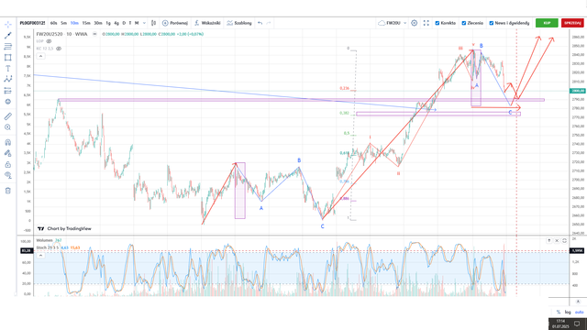Open the emoji/icons tool in sidebar
587x330 pixels.
[8, 102]
